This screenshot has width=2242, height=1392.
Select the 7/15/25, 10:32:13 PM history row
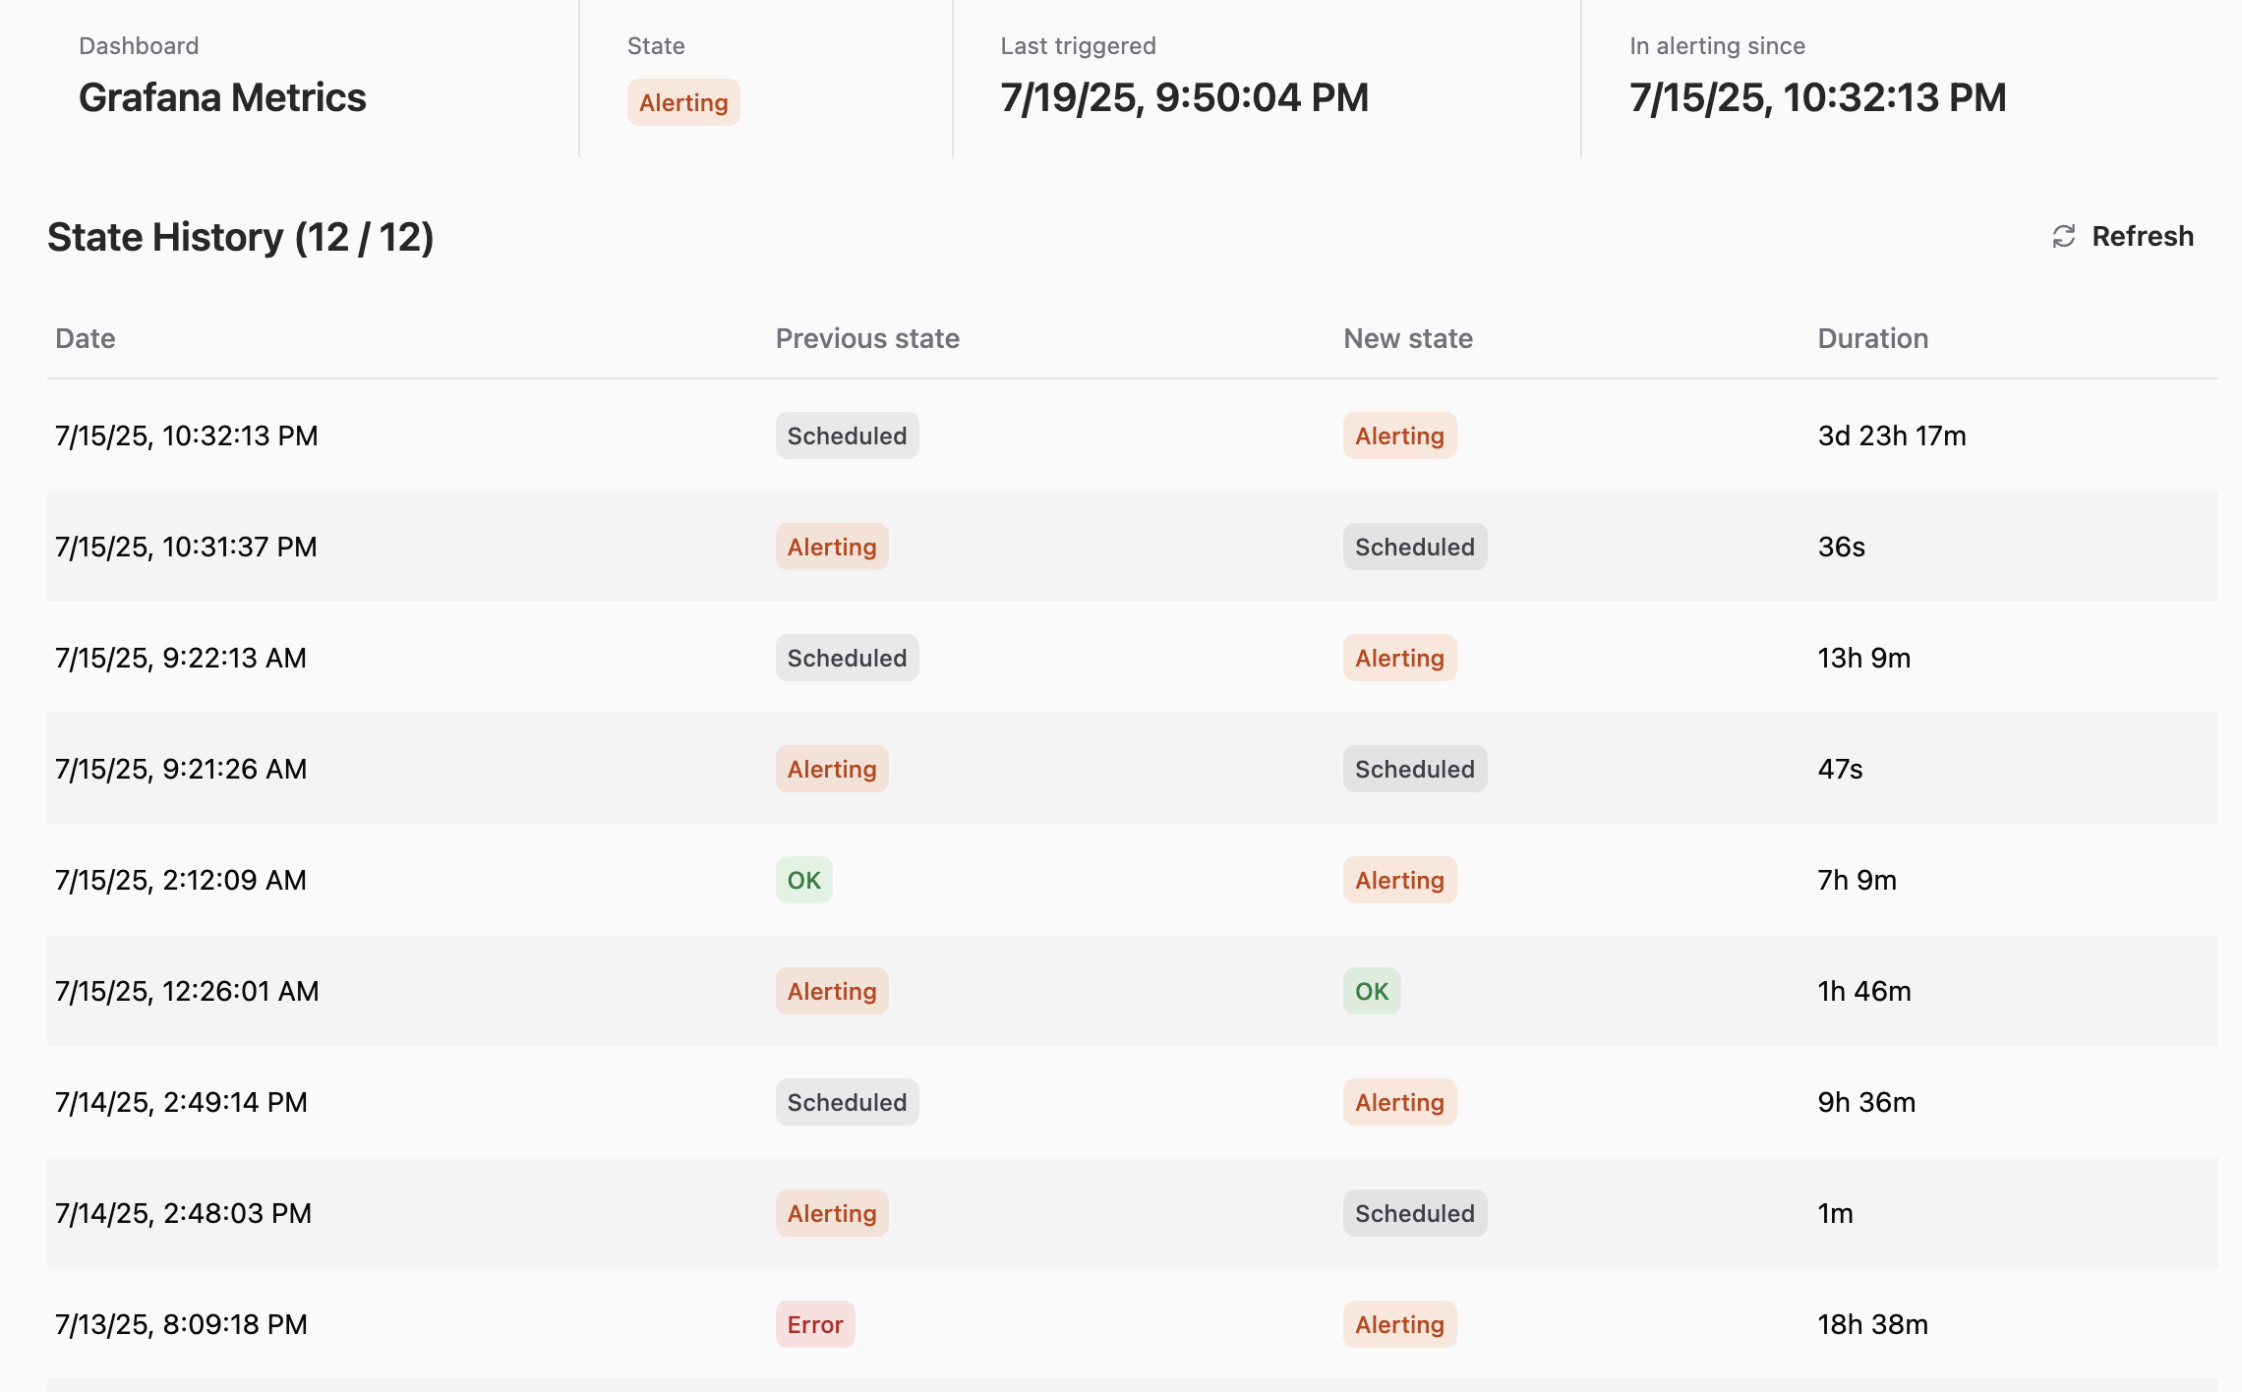(1133, 435)
